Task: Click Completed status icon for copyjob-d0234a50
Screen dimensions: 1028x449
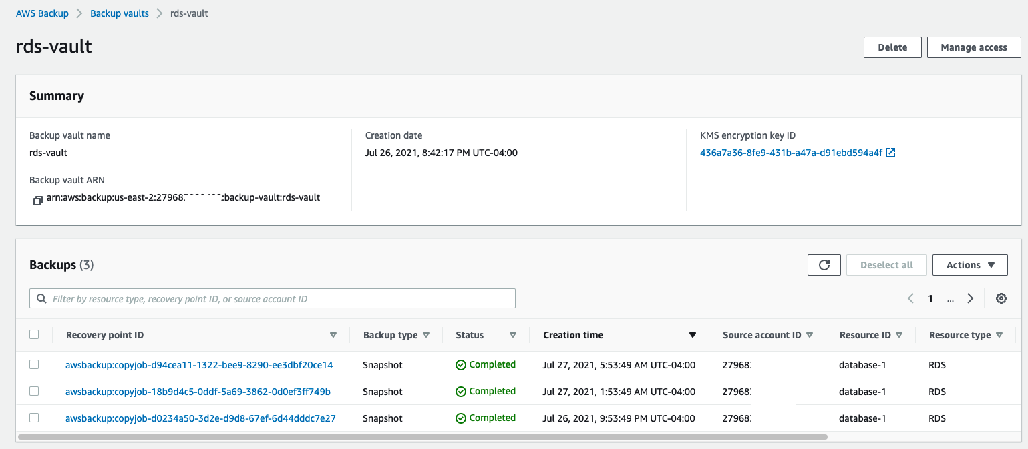Action: 461,418
